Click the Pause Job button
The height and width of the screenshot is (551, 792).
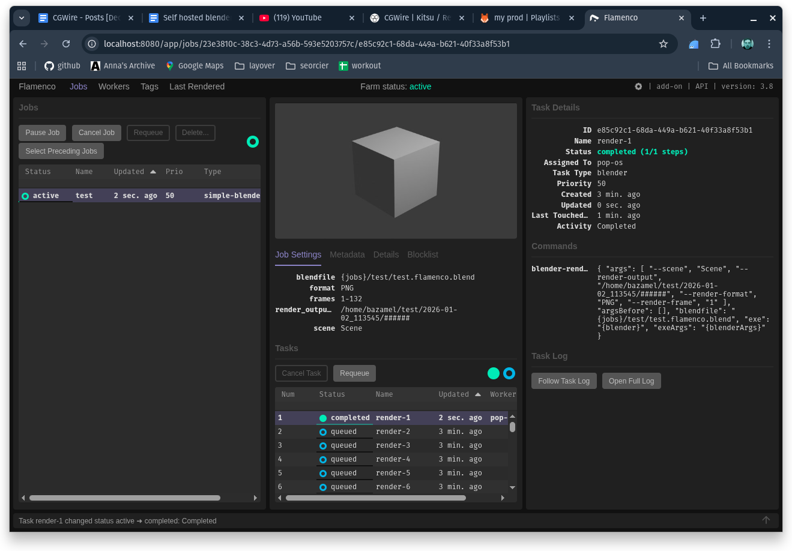(43, 133)
